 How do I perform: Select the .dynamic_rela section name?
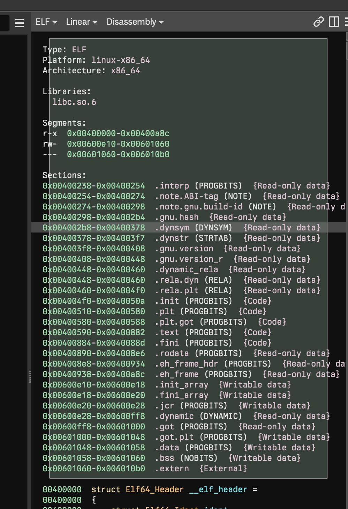[x=187, y=270]
